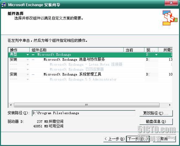Collapse the top-level Microsoft Exchange component
The width and height of the screenshot is (180, 146).
(33, 55)
